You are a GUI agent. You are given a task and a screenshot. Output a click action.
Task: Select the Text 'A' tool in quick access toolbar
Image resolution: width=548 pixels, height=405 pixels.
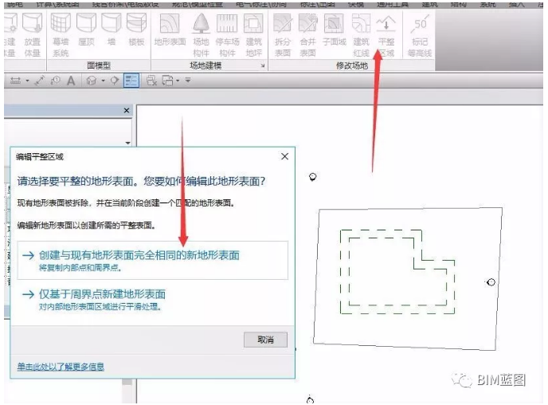pyautogui.click(x=71, y=81)
